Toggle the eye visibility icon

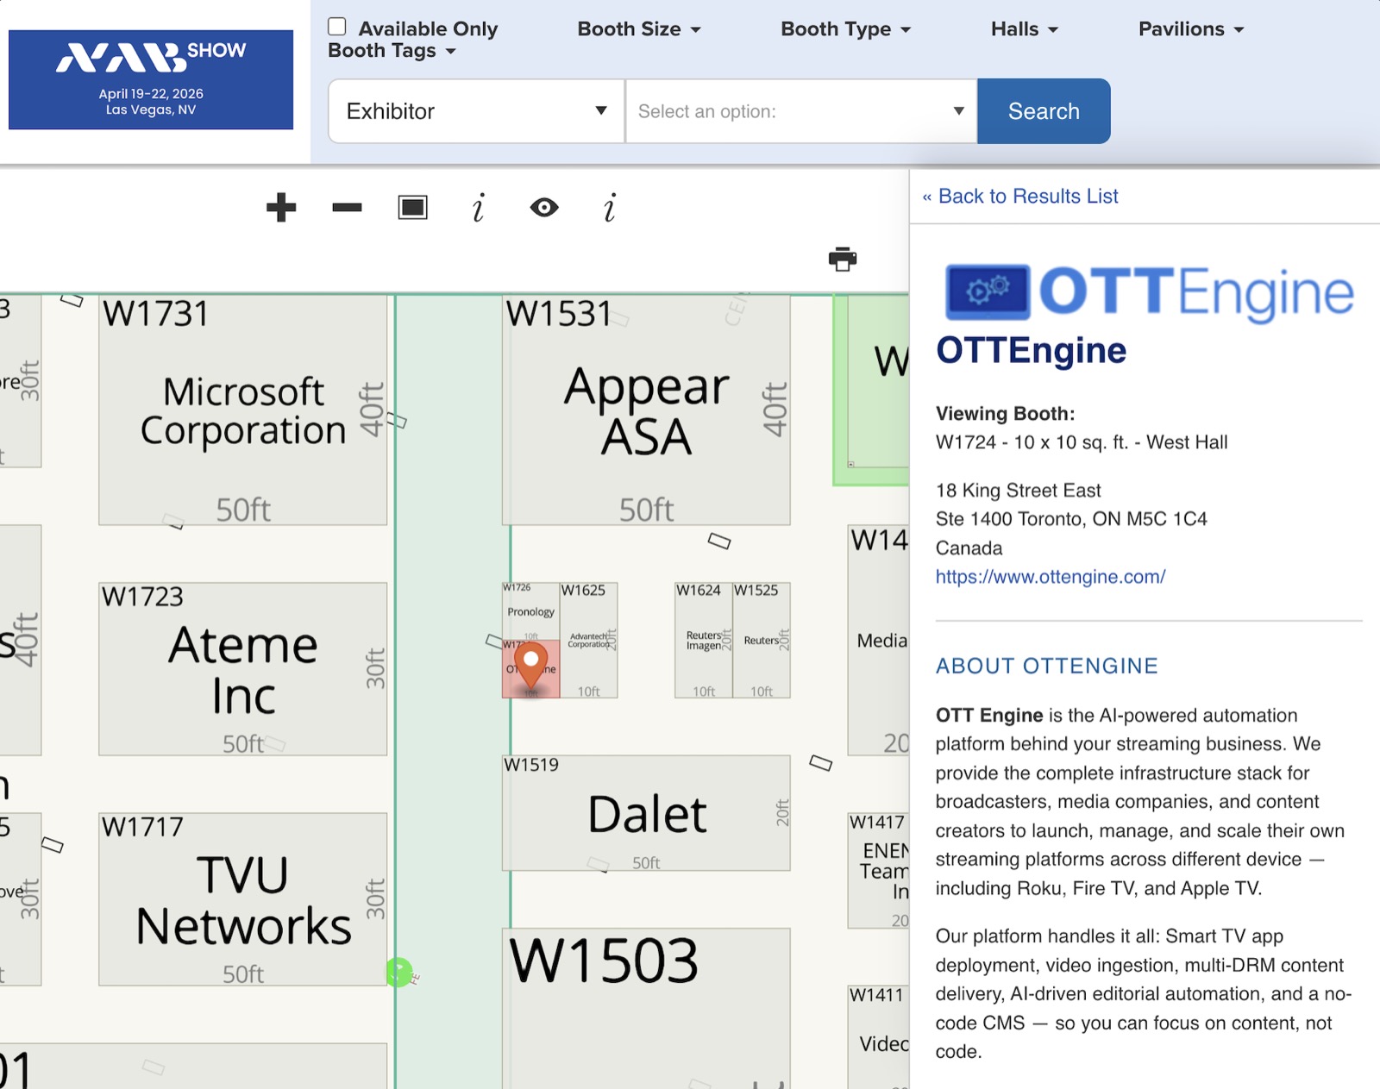544,208
